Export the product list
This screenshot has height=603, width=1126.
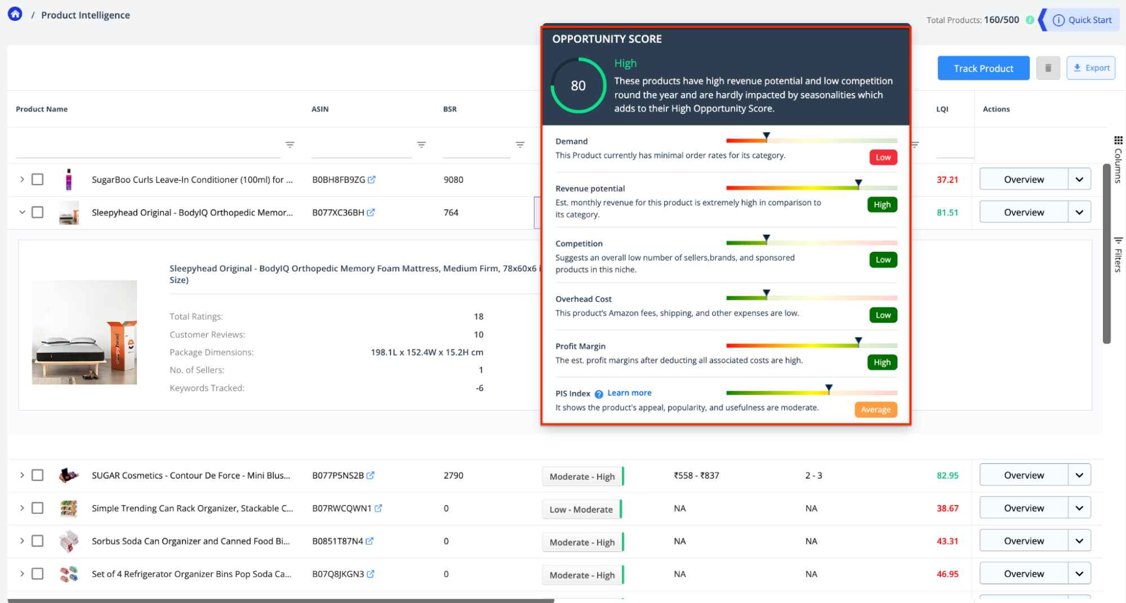coord(1091,68)
